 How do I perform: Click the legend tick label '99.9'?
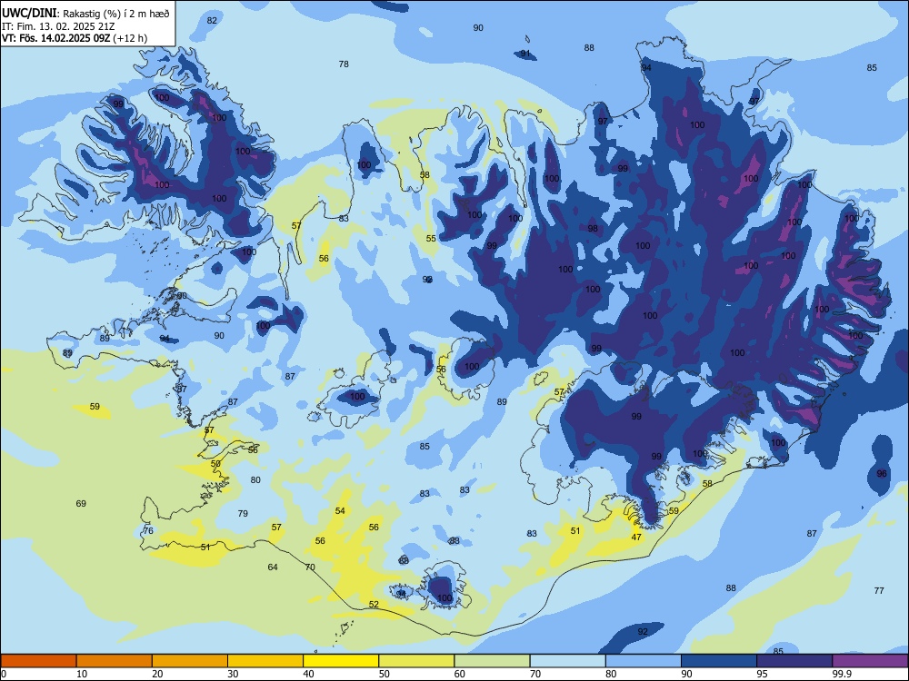point(842,674)
